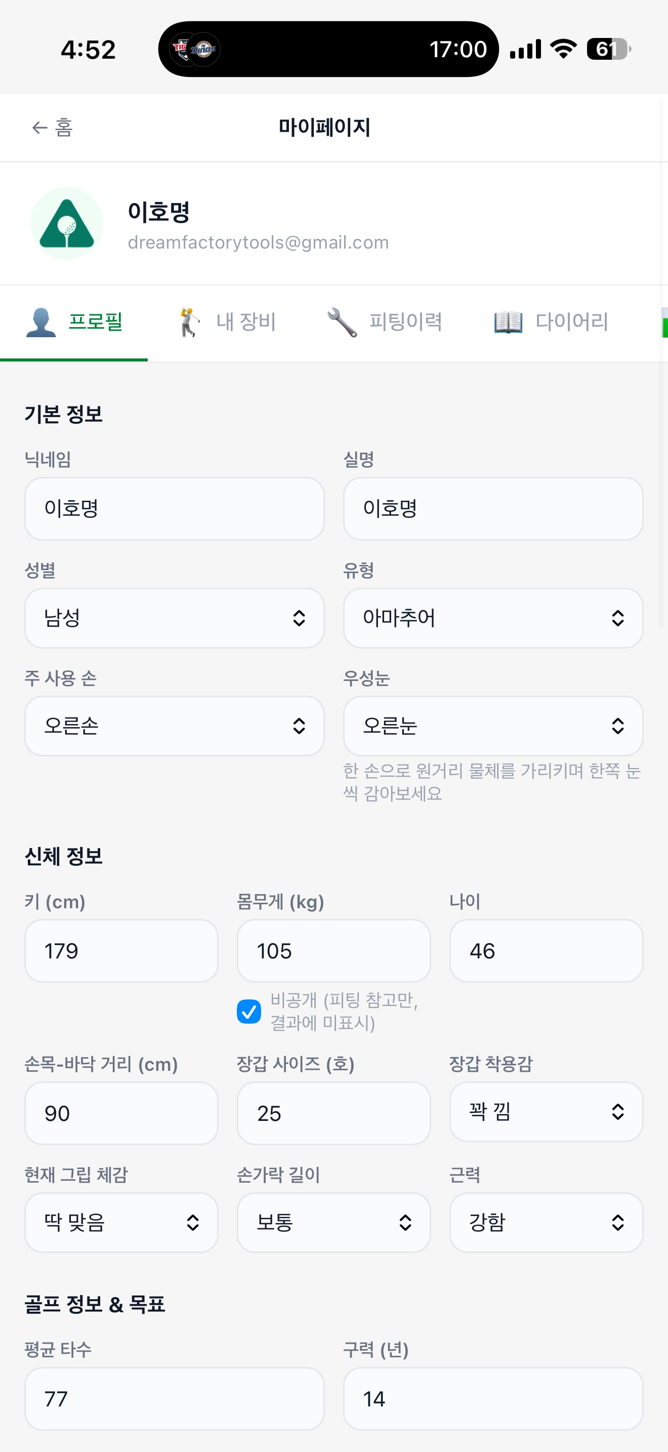Select the 평균 타수 field showing 77

tap(175, 1399)
